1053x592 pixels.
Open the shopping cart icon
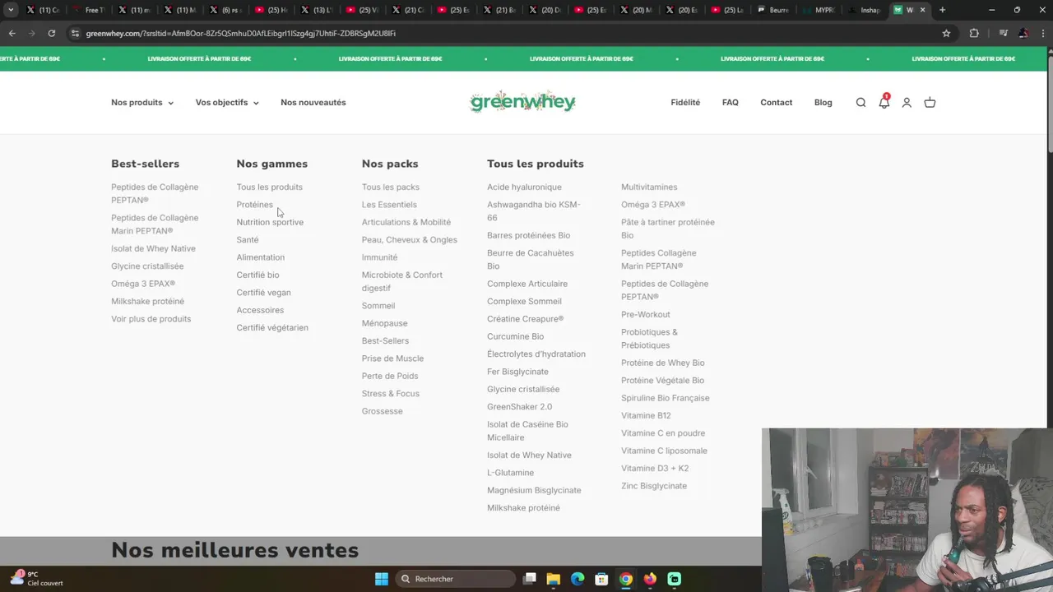tap(930, 103)
